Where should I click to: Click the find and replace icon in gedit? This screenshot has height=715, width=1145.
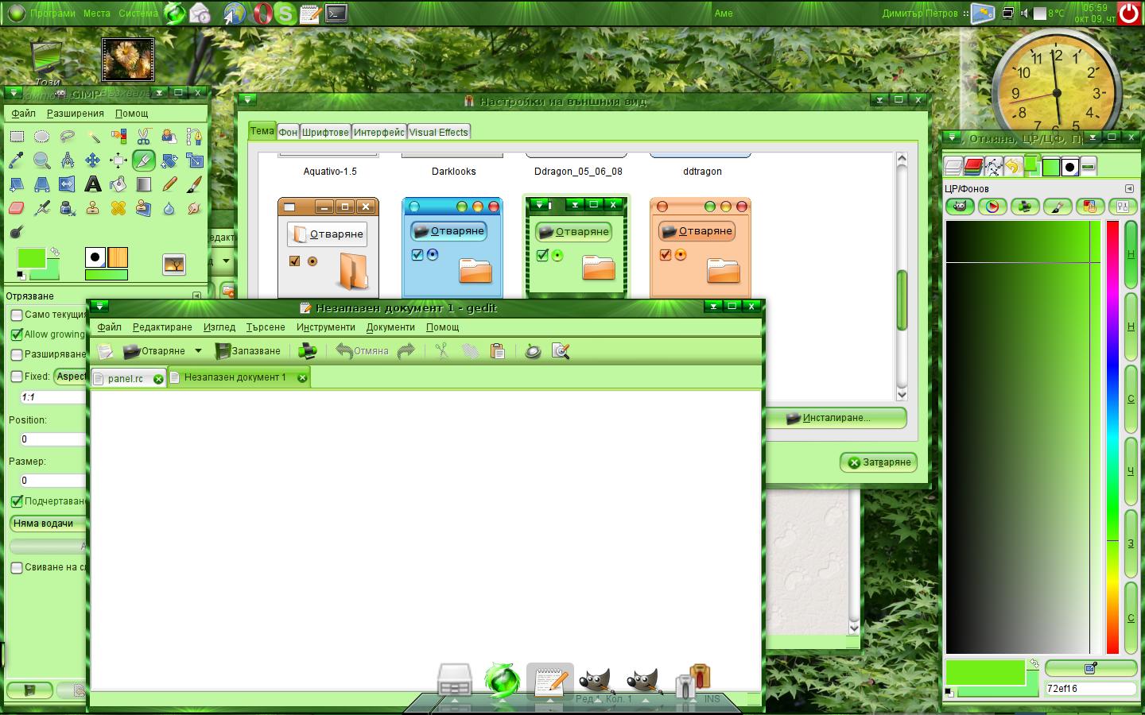(561, 350)
